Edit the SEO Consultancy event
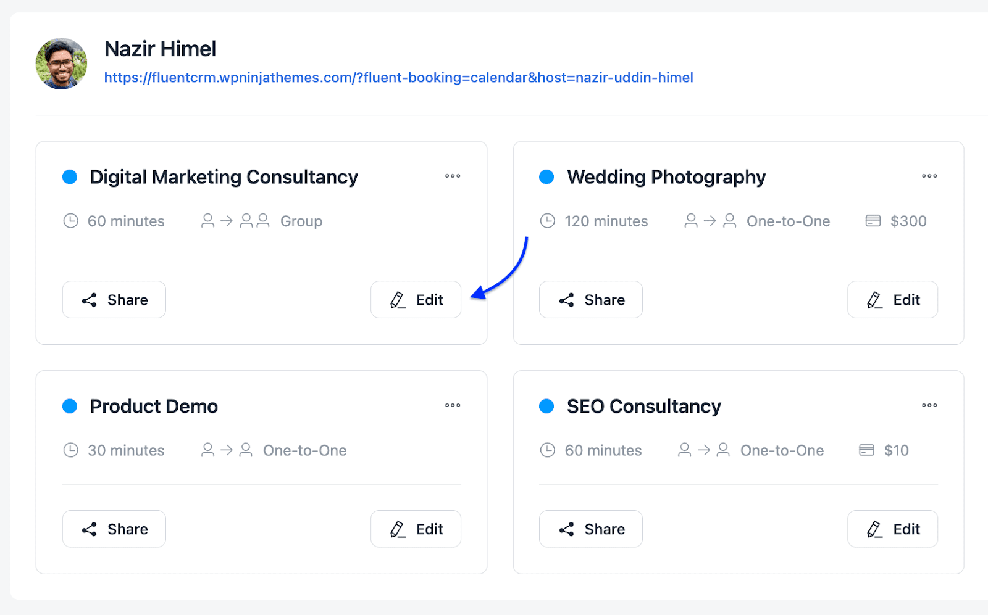The height and width of the screenshot is (615, 988). click(893, 529)
